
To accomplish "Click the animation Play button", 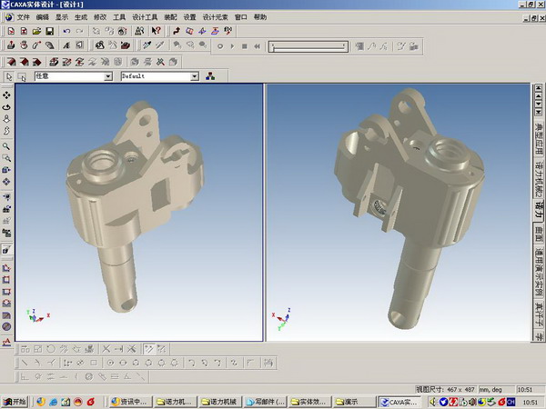I will click(x=232, y=45).
